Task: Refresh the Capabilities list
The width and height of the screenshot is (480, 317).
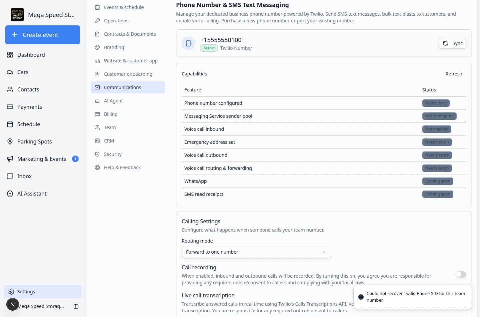Action: (454, 74)
